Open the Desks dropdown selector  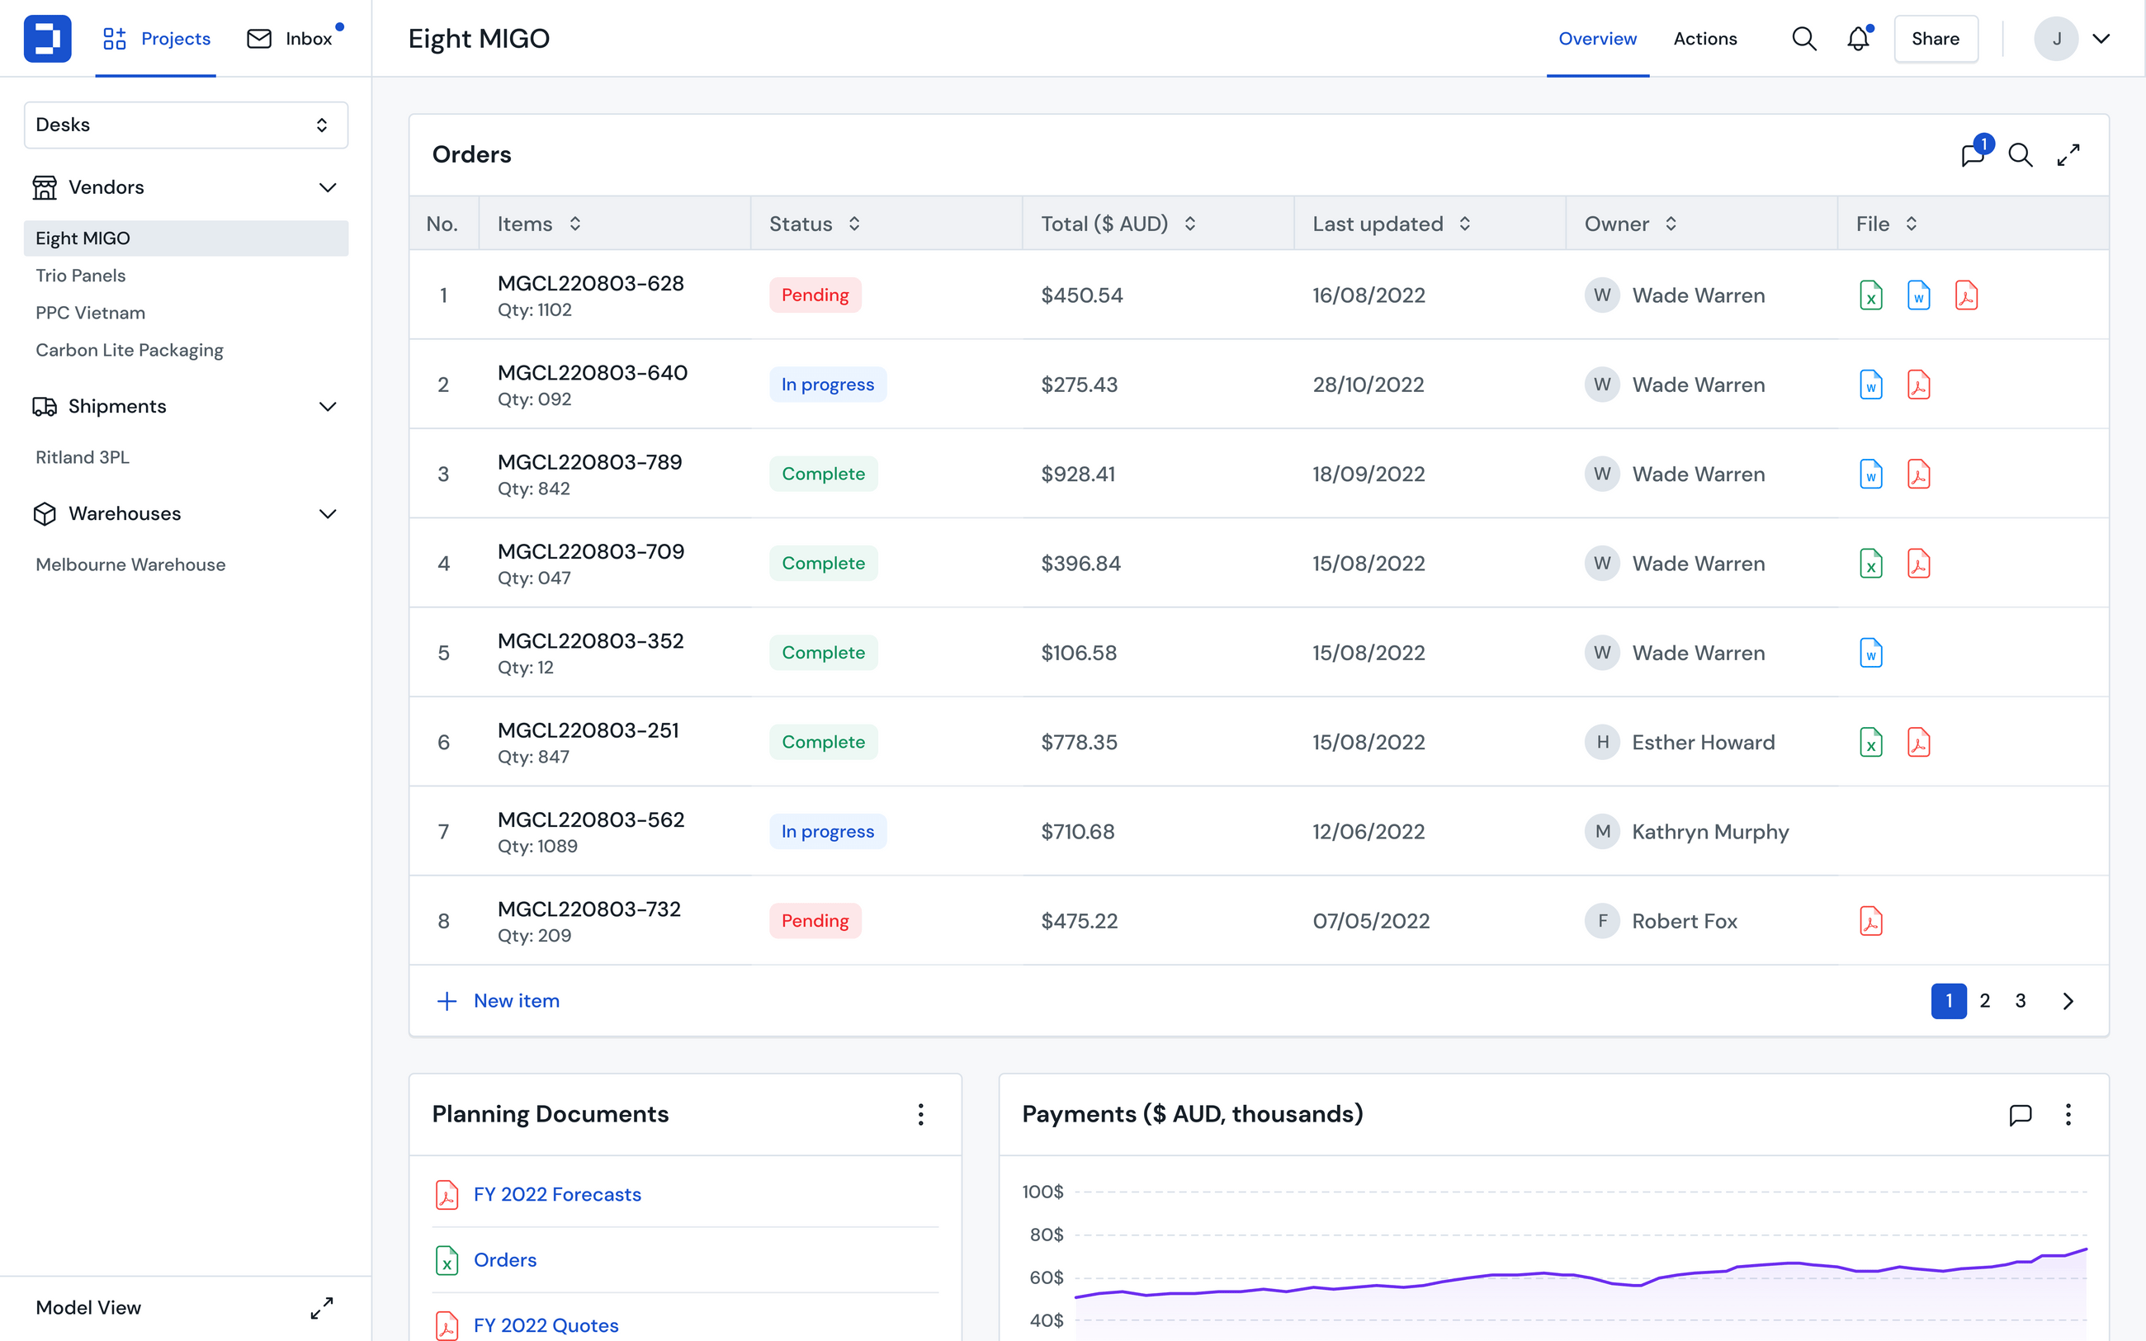coord(186,125)
